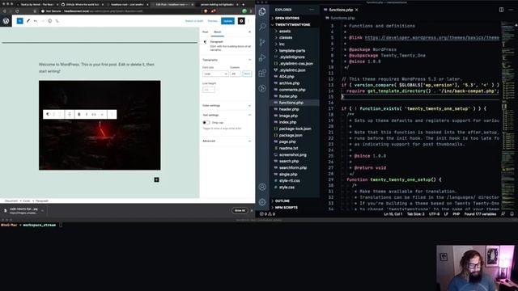Open index.php in Explorer
The image size is (518, 291).
[x=287, y=122]
